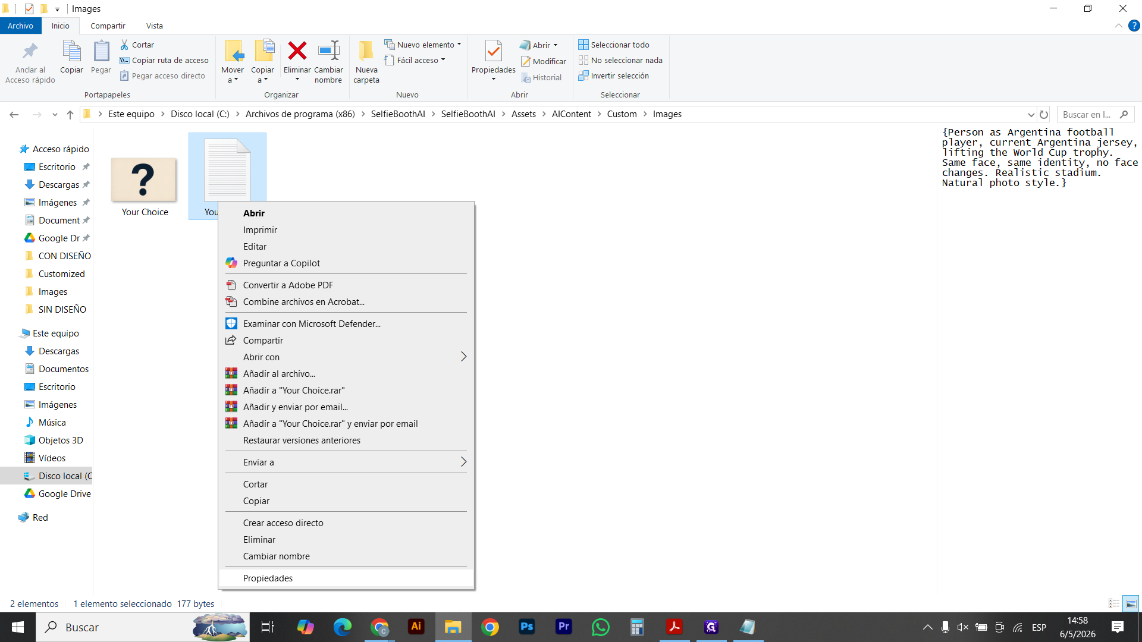Click Copiar ruta de acceso
The width and height of the screenshot is (1142, 642).
pyautogui.click(x=164, y=60)
